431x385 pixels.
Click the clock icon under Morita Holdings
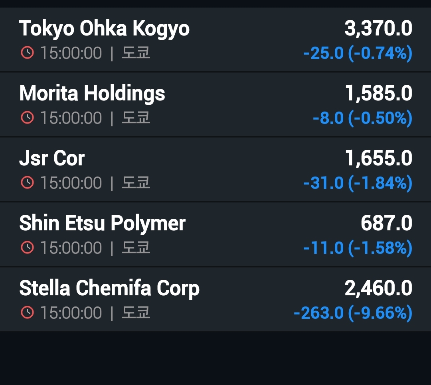tap(27, 118)
